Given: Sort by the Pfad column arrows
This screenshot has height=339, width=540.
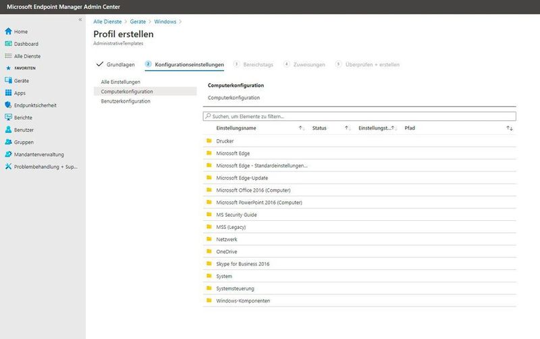Looking at the screenshot, I should (510, 128).
